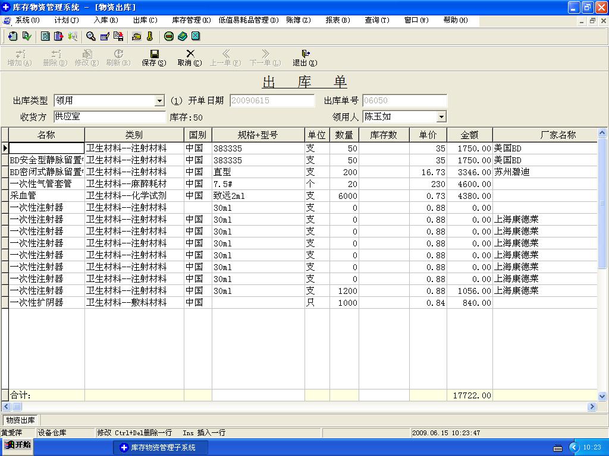The width and height of the screenshot is (609, 456).
Task: Click the 厂家名称 column header
Action: [x=545, y=135]
